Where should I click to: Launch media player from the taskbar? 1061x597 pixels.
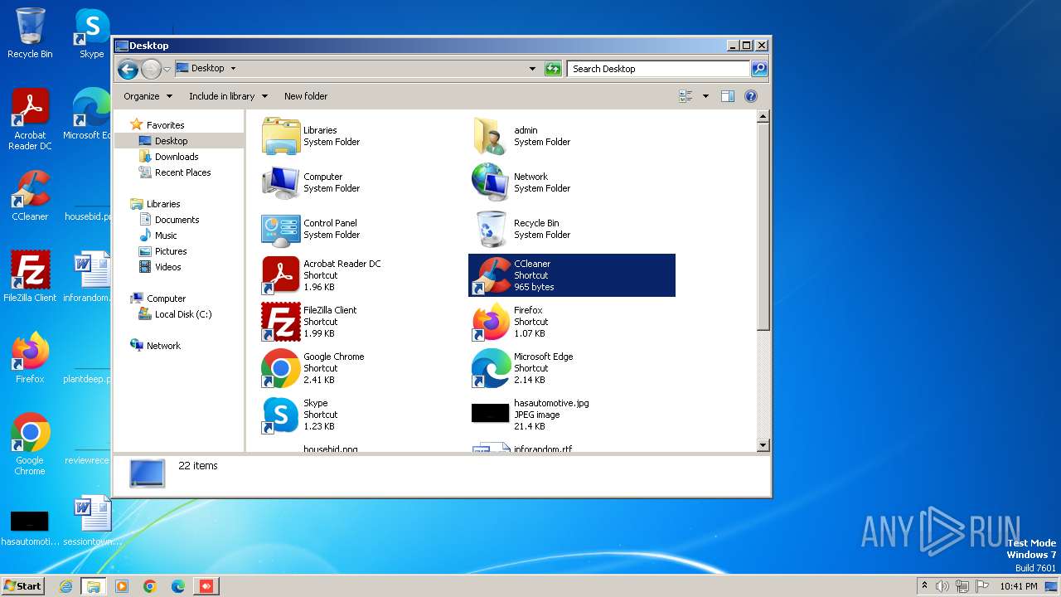coord(122,586)
